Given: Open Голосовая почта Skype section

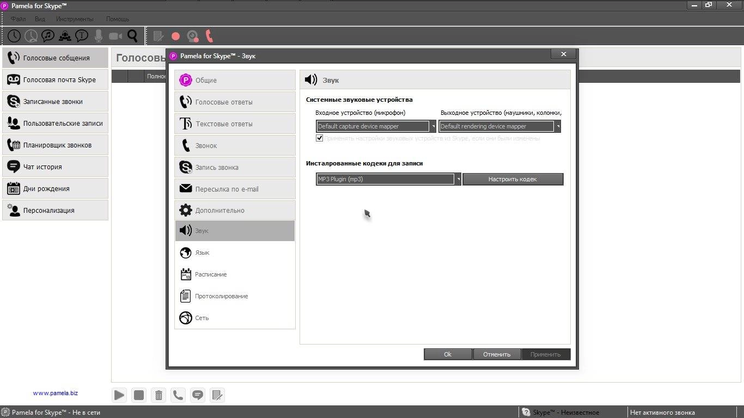Looking at the screenshot, I should [x=55, y=79].
